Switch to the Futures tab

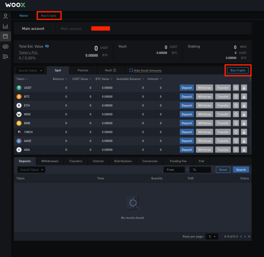[x=83, y=70]
